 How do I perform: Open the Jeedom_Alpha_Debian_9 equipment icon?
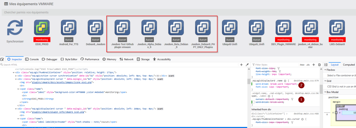coord(149,27)
